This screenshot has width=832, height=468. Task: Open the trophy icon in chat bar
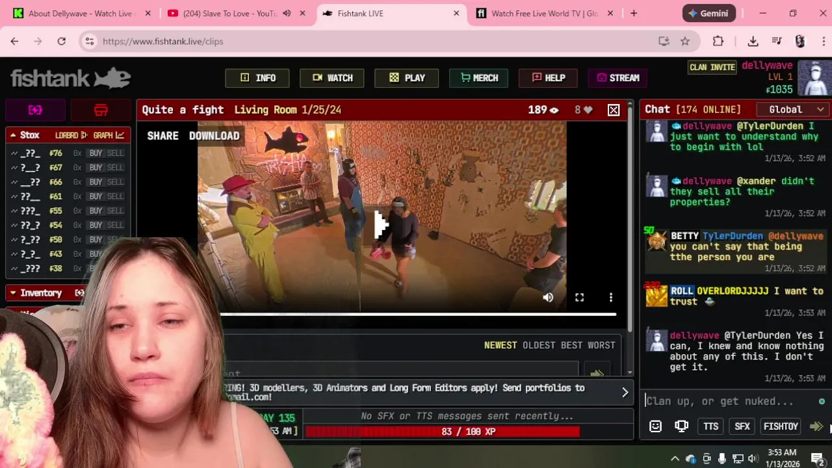coord(681,426)
